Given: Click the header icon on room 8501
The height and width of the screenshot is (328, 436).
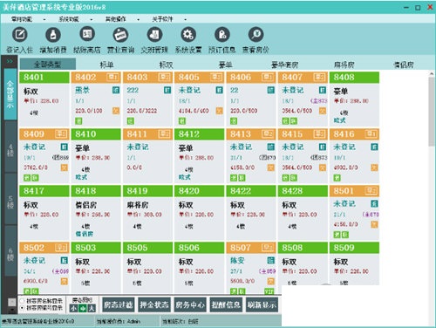Looking at the screenshot, I should click(371, 191).
